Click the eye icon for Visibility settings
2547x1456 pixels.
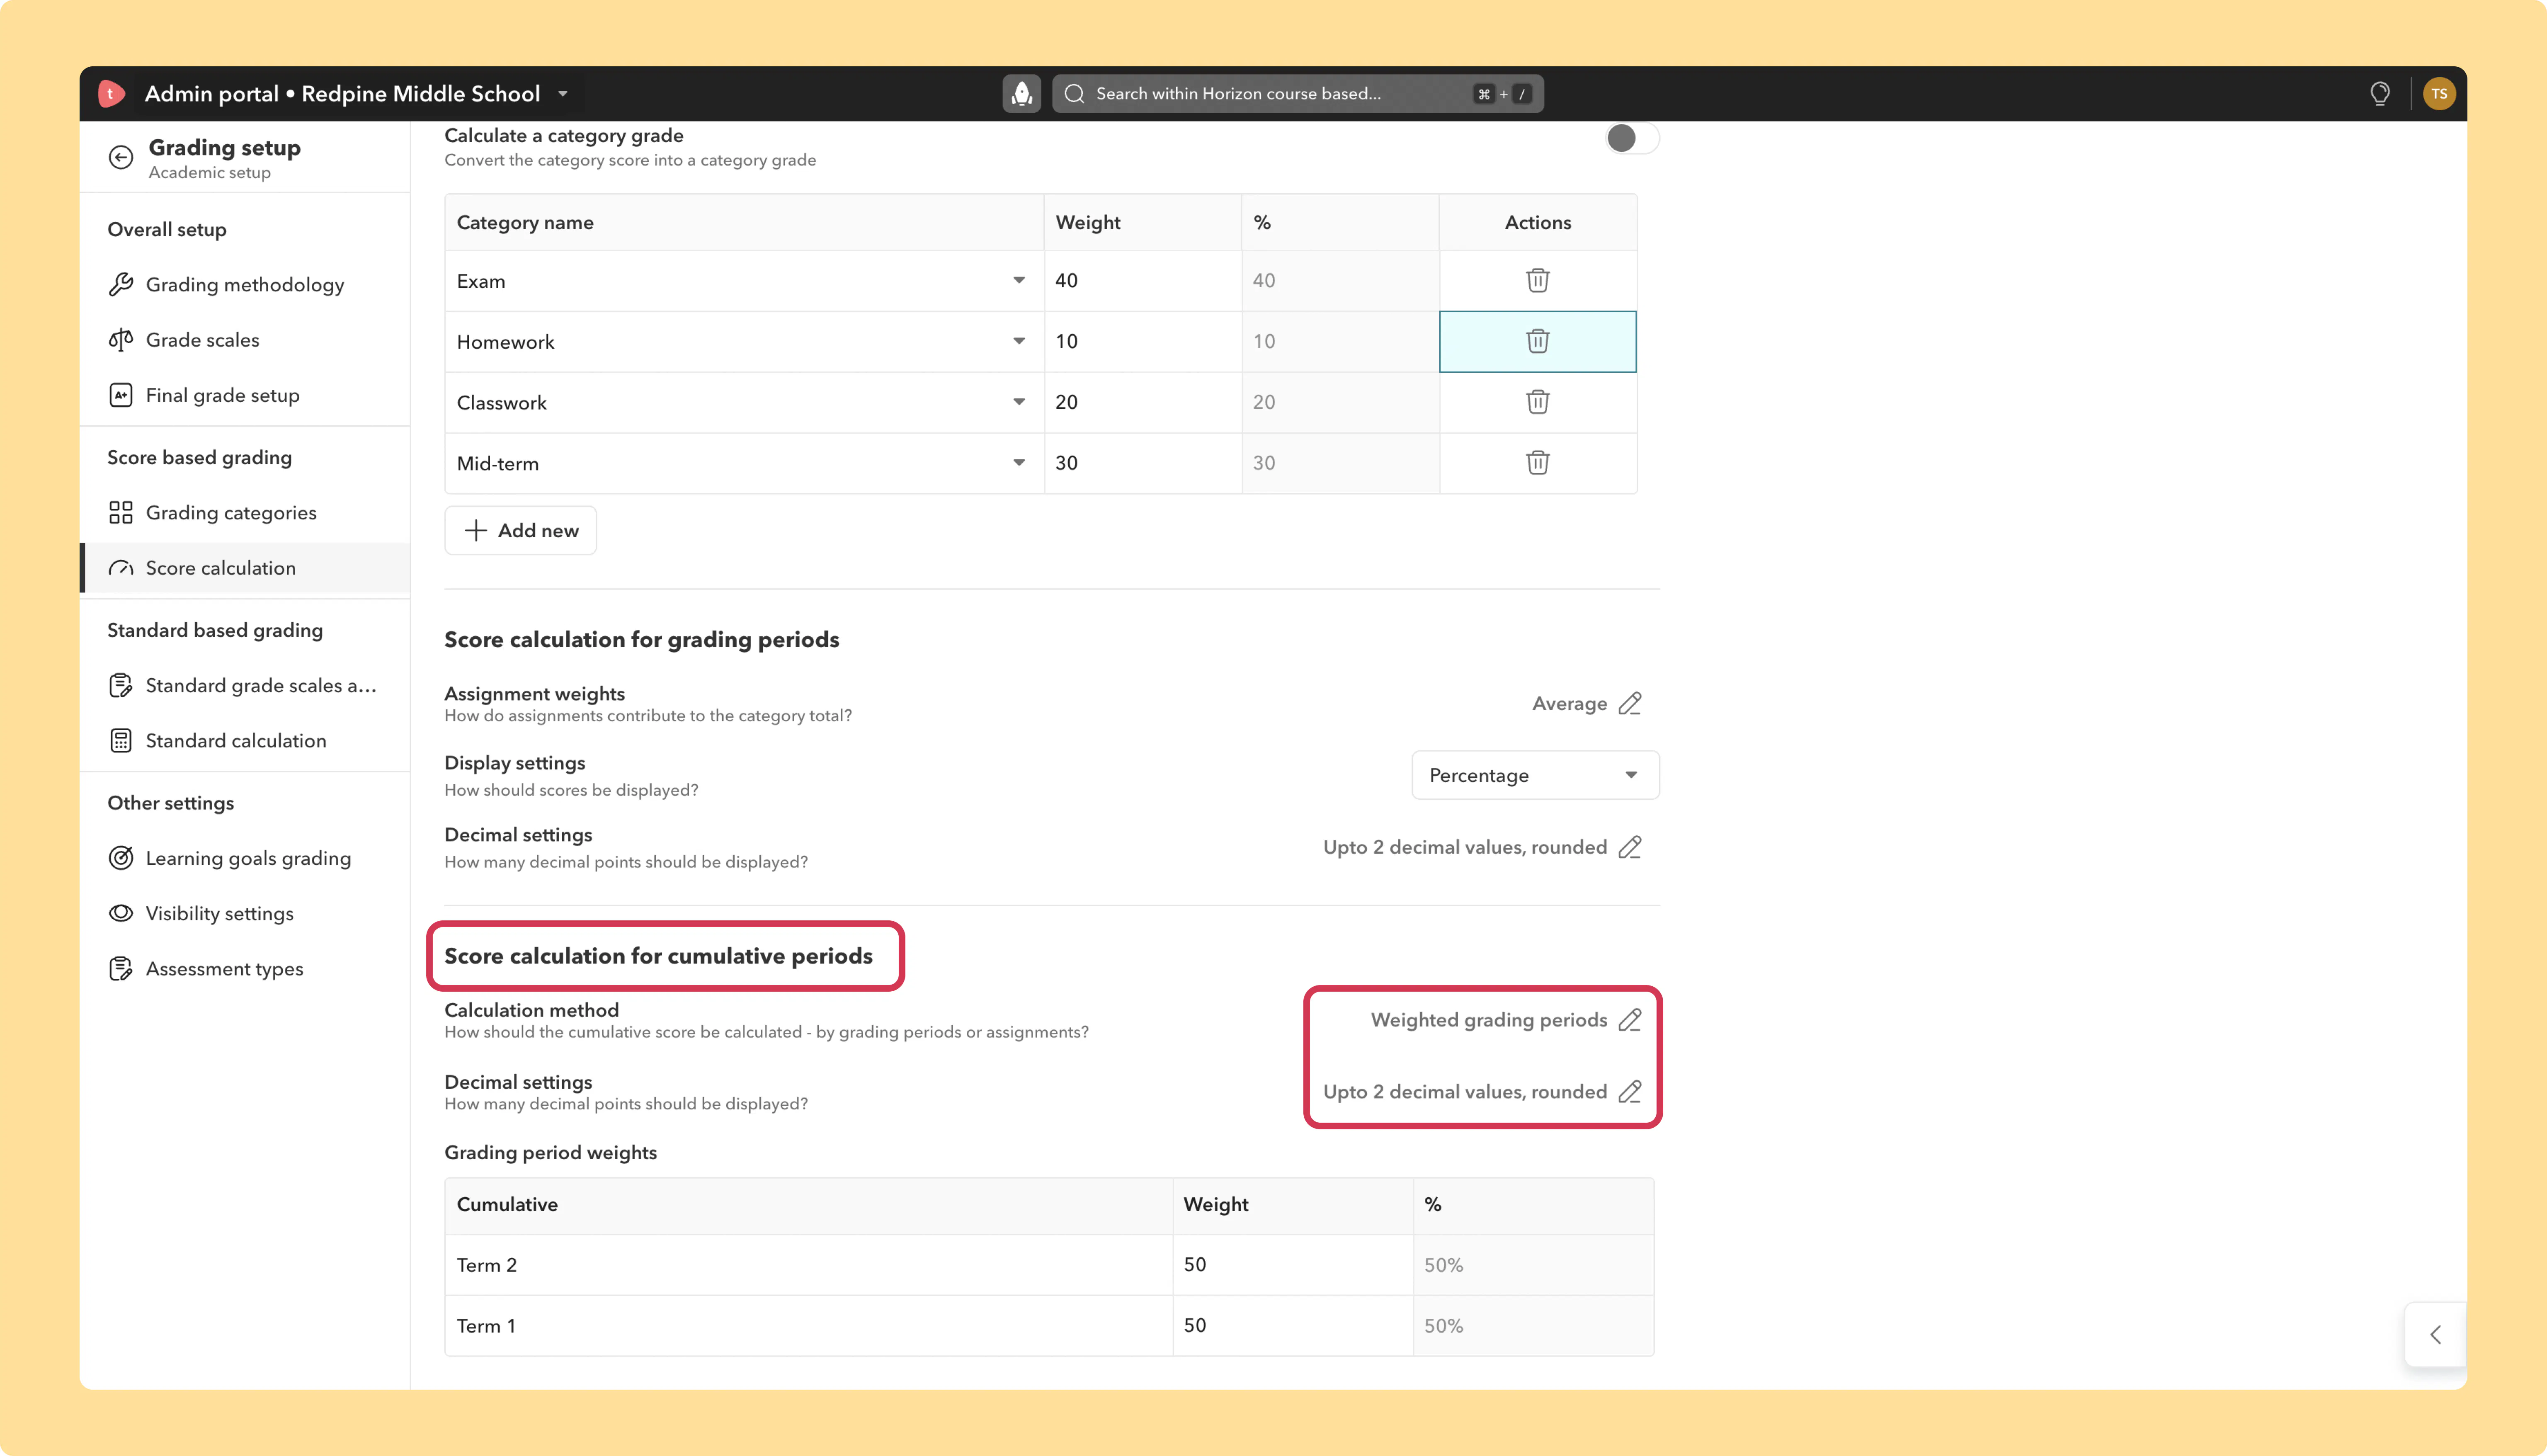click(121, 913)
